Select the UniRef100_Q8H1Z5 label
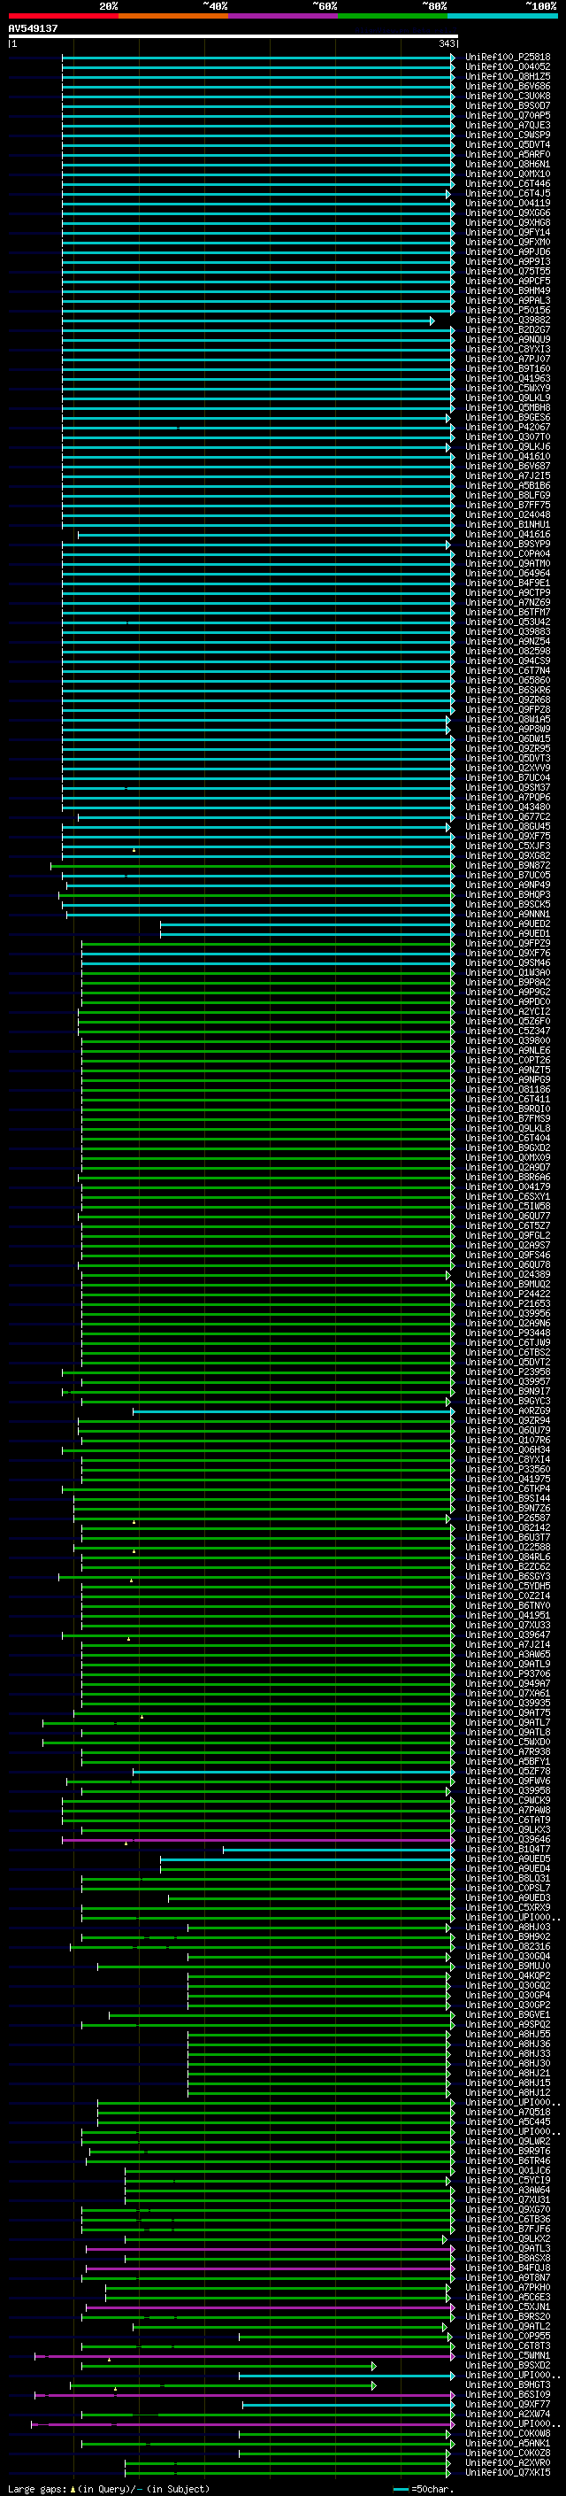 point(508,76)
